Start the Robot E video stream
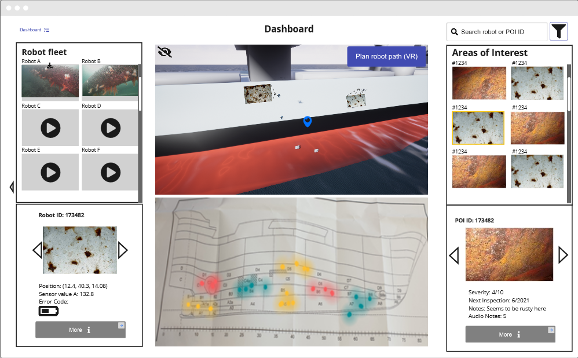 [50, 172]
